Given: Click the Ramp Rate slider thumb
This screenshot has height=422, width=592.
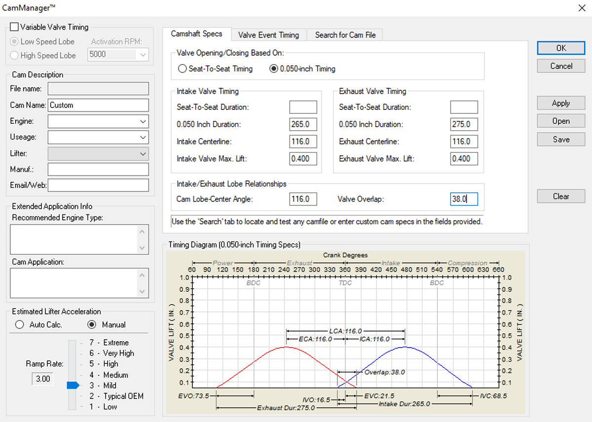Looking at the screenshot, I should pyautogui.click(x=73, y=386).
